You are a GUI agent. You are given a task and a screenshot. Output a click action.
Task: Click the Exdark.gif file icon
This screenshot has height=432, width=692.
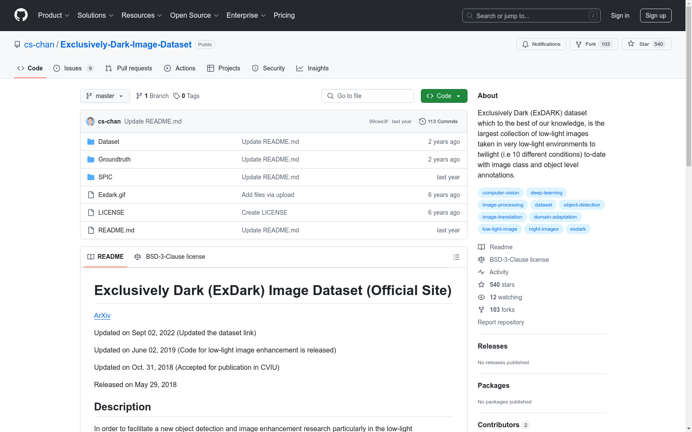[91, 195]
